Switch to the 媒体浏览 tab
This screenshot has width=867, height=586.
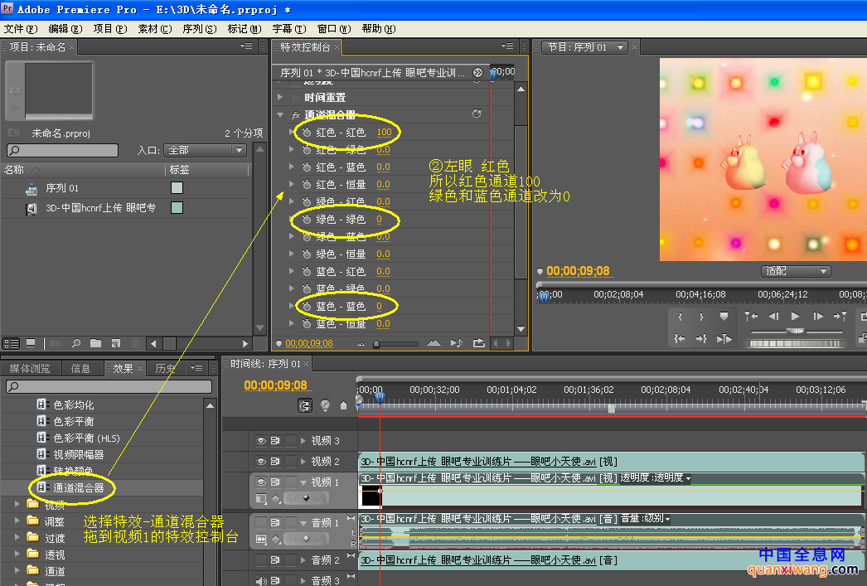pos(29,368)
